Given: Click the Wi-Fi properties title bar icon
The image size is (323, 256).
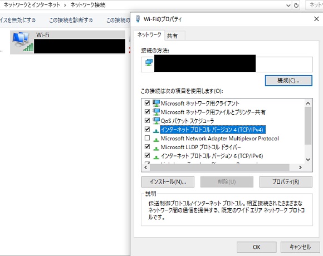Looking at the screenshot, I should pyautogui.click(x=138, y=19).
